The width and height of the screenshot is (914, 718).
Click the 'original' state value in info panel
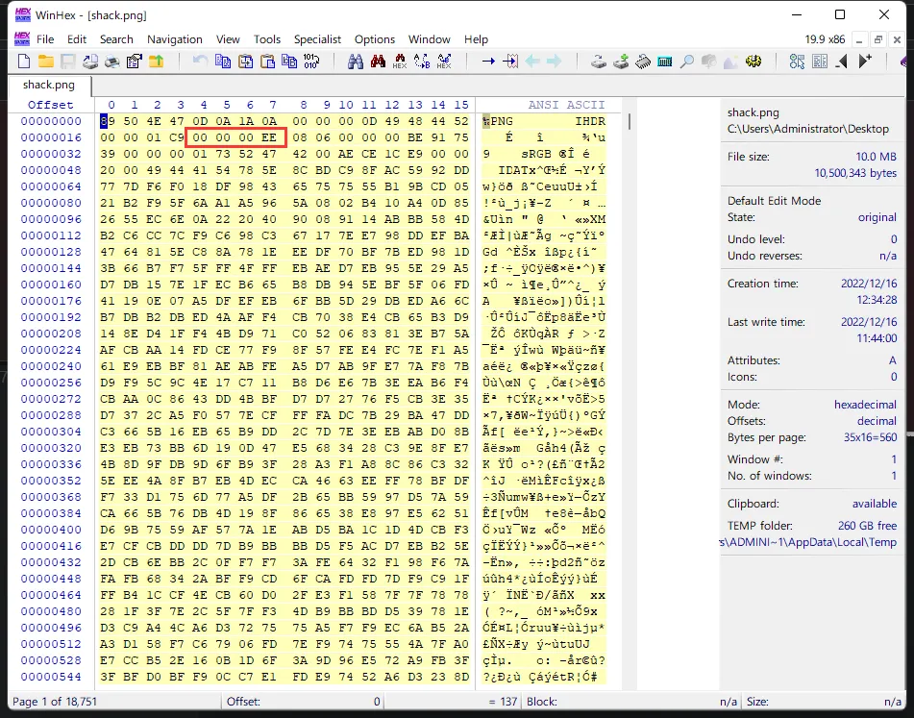(877, 217)
